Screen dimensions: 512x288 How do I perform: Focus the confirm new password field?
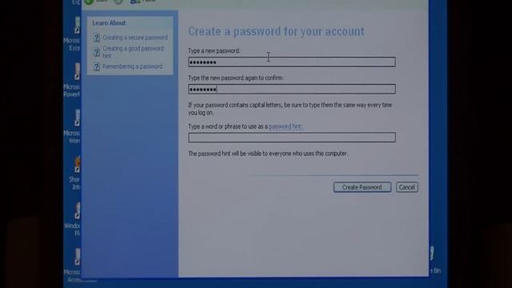[292, 89]
